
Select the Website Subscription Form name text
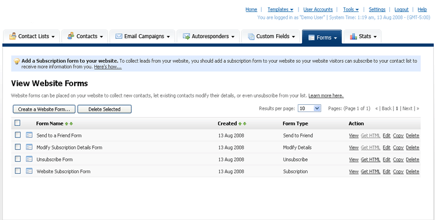63,171
